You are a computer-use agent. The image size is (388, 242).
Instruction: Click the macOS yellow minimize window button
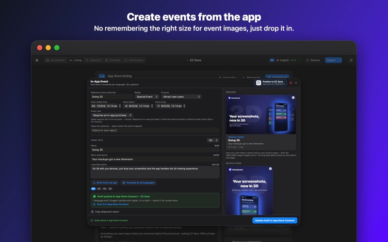click(48, 47)
